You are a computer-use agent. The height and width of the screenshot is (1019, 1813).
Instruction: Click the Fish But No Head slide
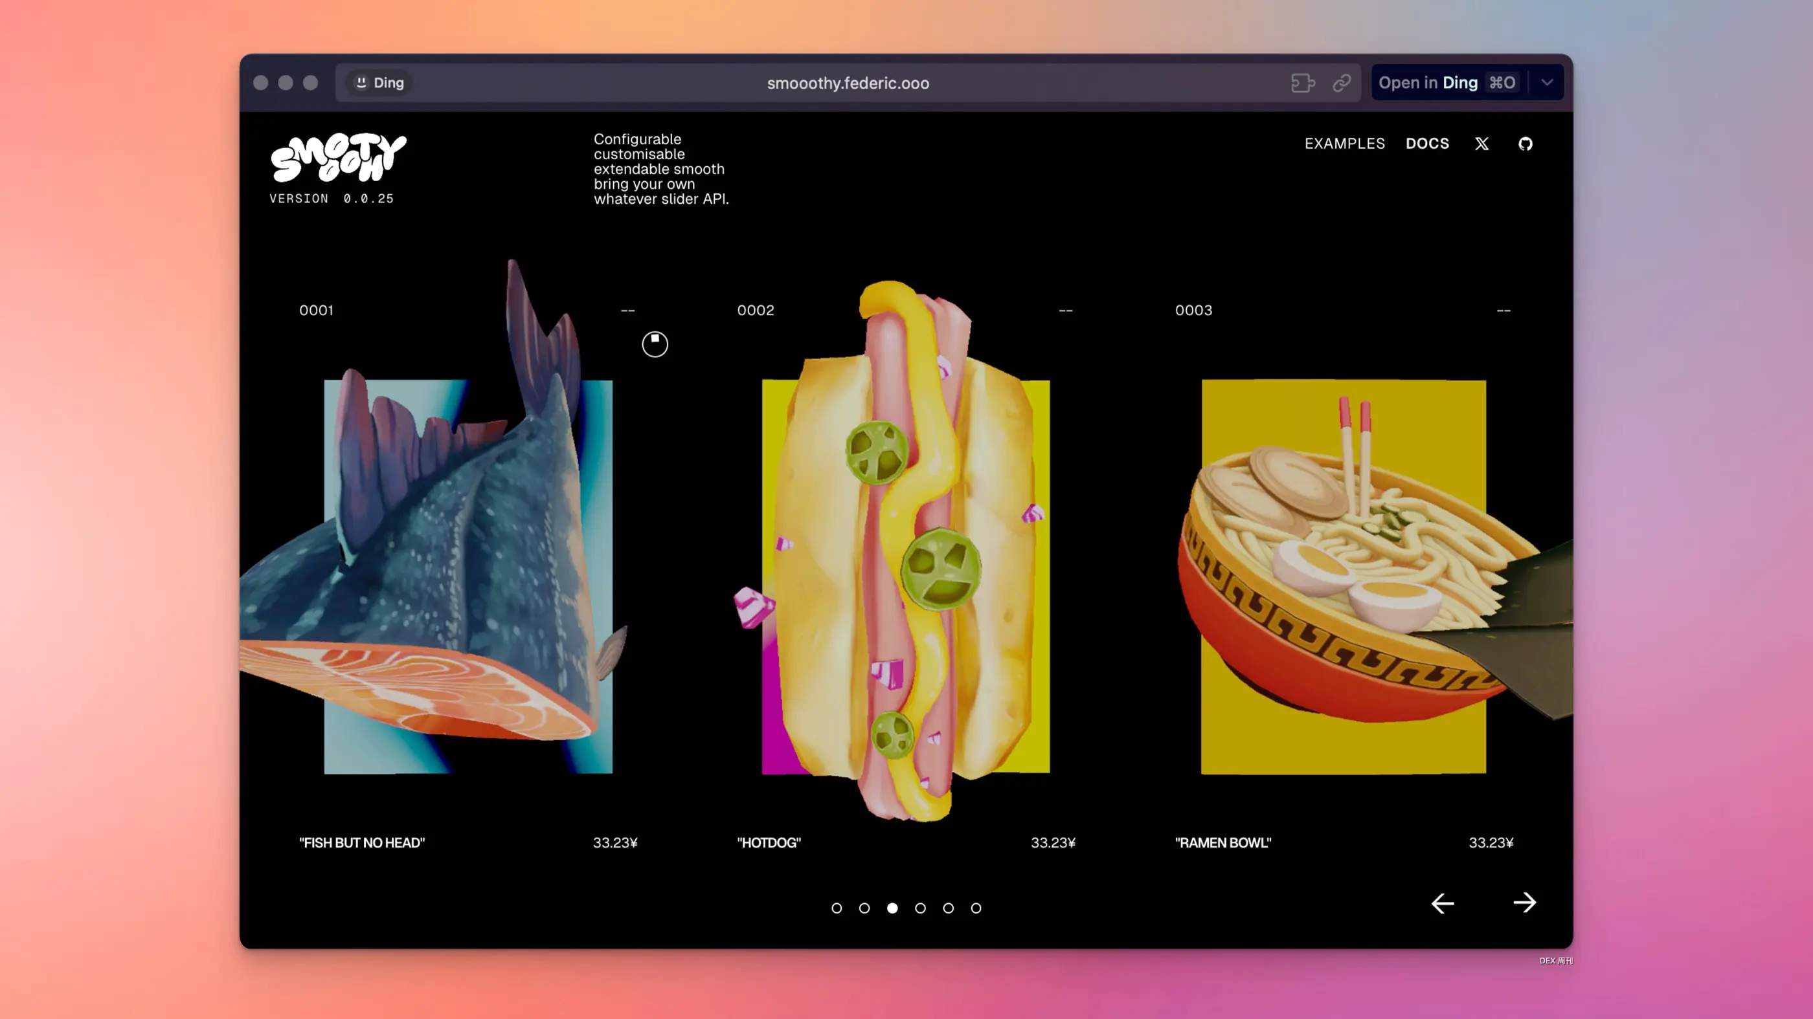point(467,576)
